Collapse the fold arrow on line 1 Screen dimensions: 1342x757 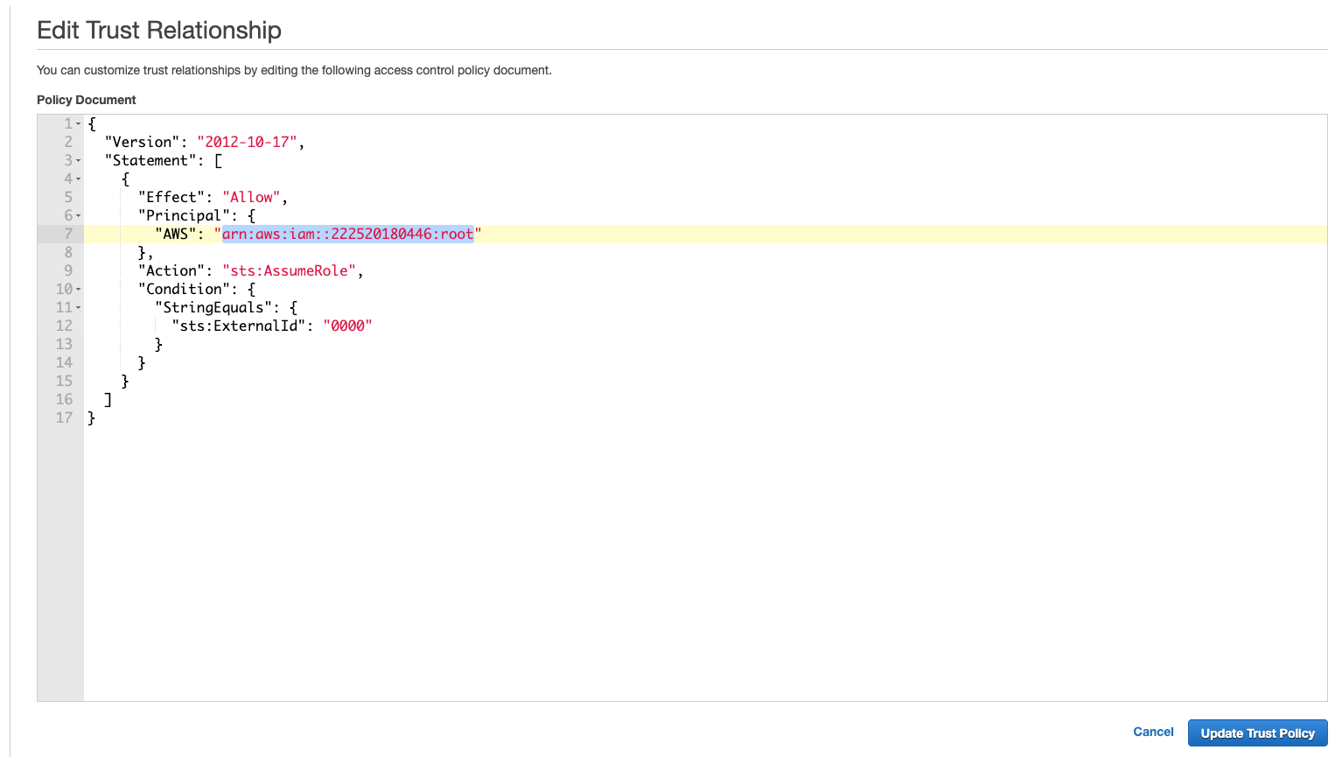78,124
